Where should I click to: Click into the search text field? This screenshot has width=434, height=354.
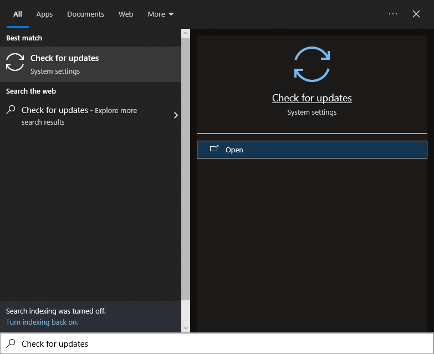coord(222,343)
